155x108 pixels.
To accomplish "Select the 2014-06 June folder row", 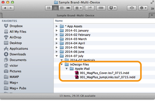I will click(x=104, y=52).
